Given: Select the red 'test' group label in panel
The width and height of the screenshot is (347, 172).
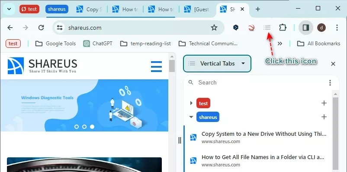Looking at the screenshot, I should (203, 103).
